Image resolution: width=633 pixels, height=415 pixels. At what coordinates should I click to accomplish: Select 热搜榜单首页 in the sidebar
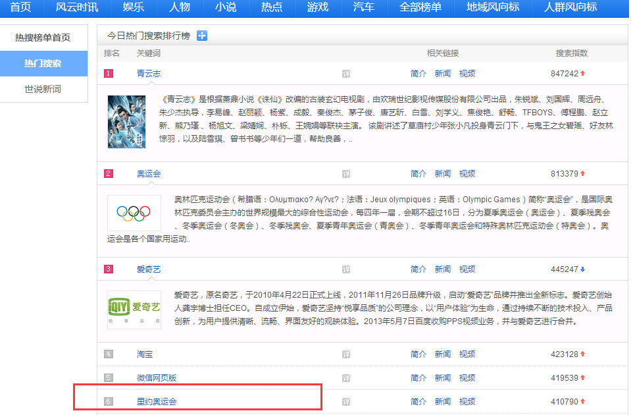coord(43,38)
